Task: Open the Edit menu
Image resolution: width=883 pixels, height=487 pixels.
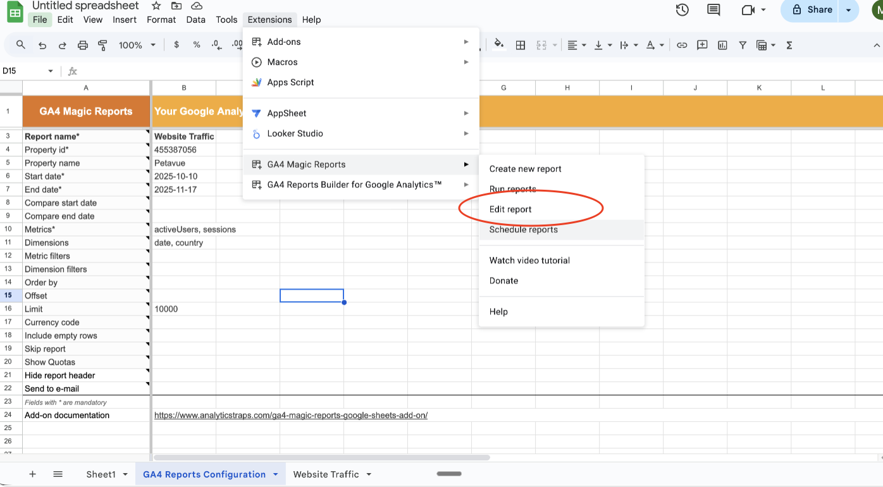Action: 65,20
